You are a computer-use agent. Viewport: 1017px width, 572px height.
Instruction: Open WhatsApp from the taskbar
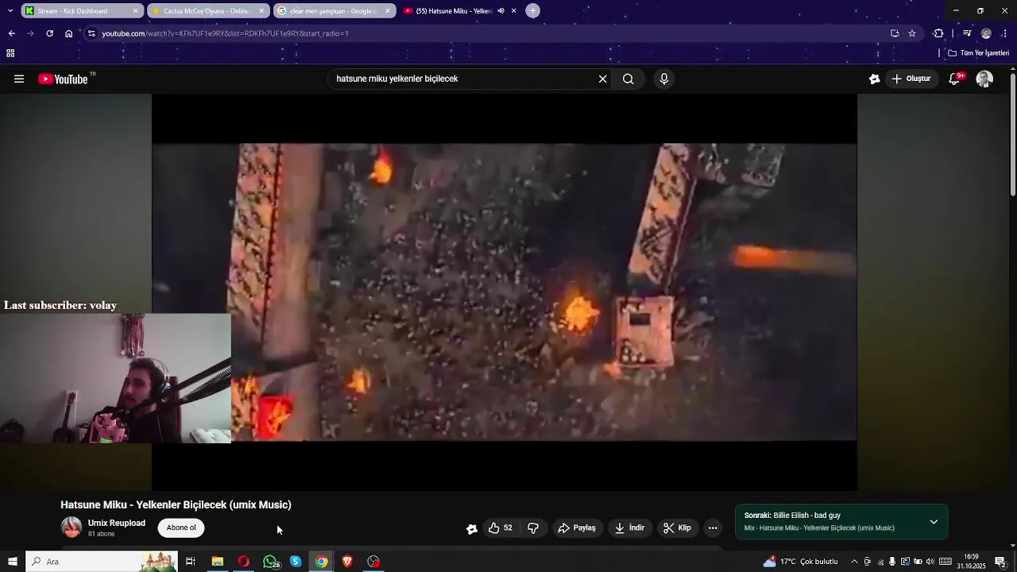pyautogui.click(x=270, y=562)
